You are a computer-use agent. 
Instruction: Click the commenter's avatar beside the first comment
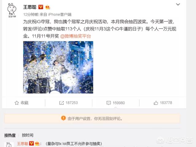(x=9, y=145)
